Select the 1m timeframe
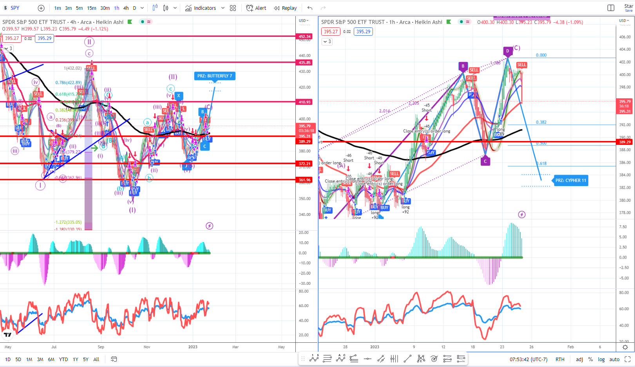This screenshot has width=635, height=367. point(58,8)
